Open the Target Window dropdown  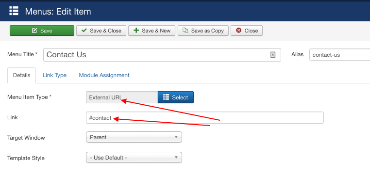(x=134, y=137)
